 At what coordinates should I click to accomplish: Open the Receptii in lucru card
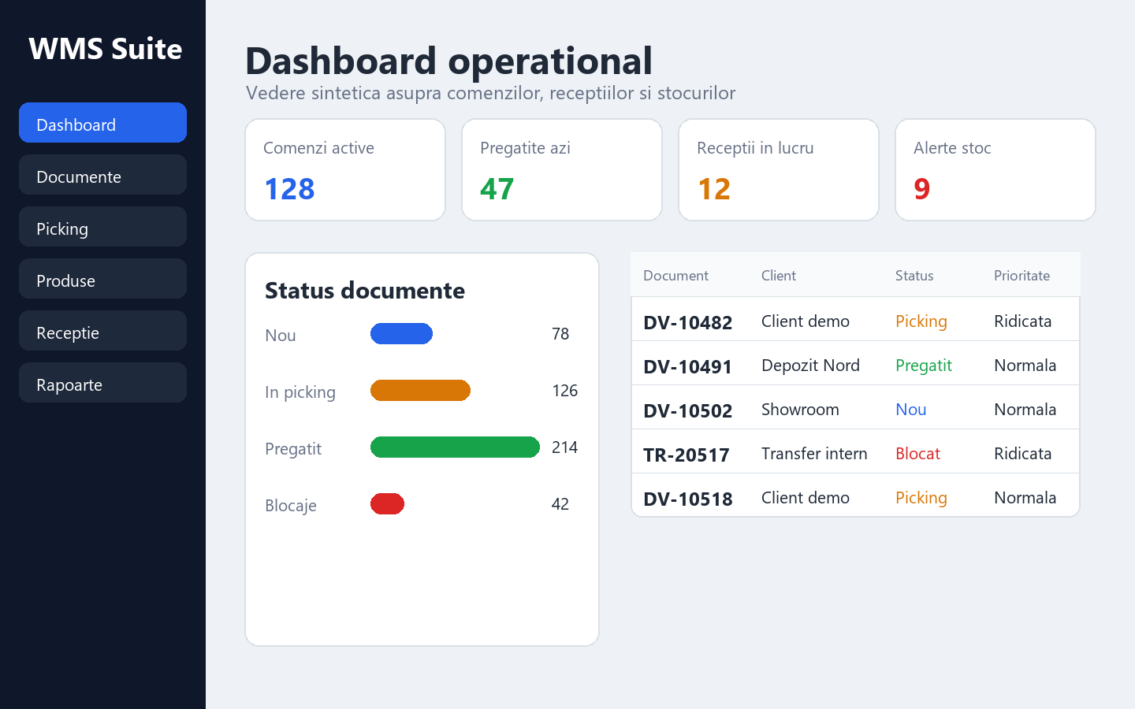click(x=779, y=170)
